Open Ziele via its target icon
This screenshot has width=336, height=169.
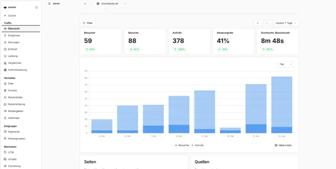[x=5, y=84]
